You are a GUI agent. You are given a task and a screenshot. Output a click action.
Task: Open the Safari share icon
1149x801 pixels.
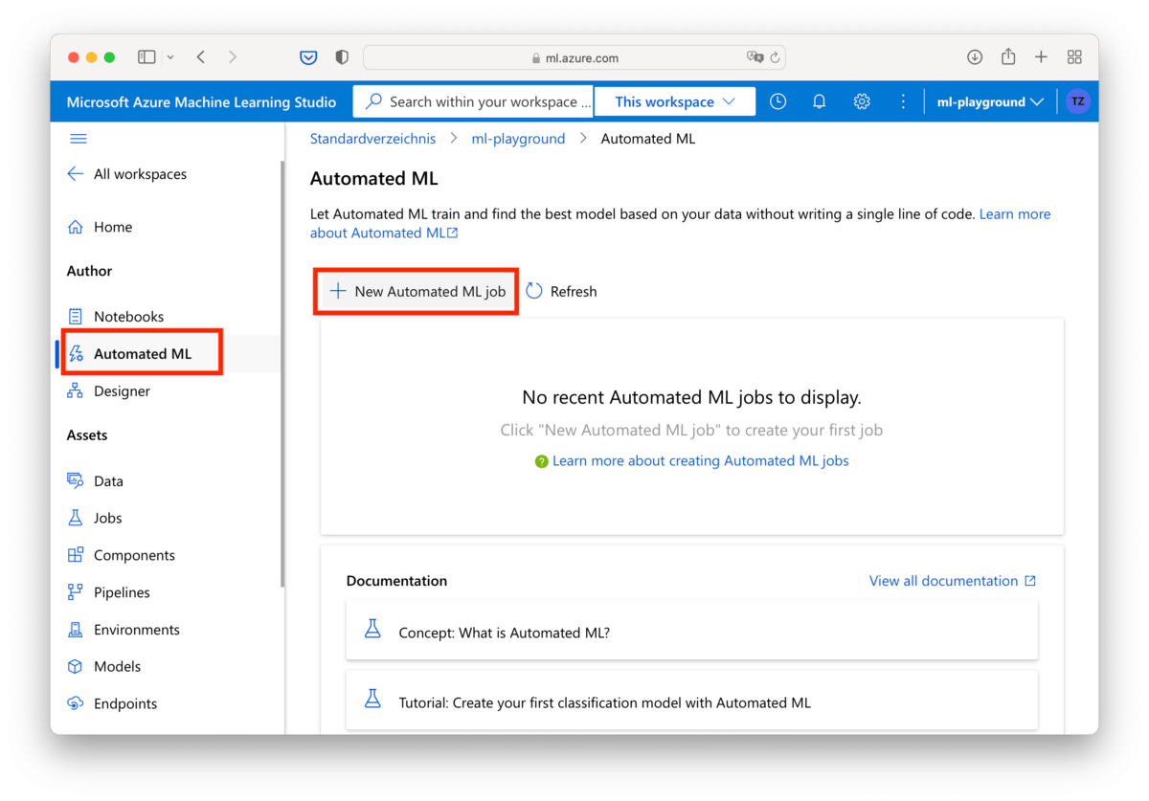(x=1008, y=57)
